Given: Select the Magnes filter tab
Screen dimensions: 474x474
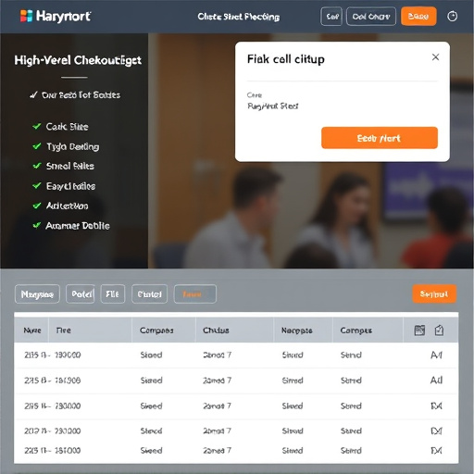Looking at the screenshot, I should click(37, 294).
